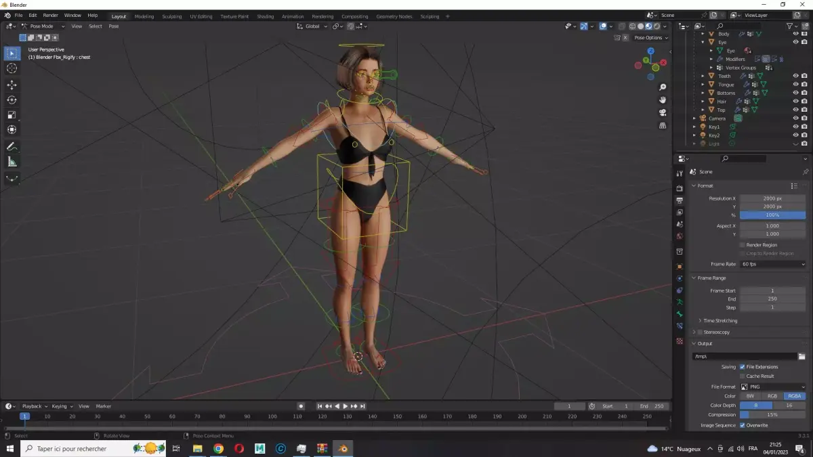Select the Scale tool
This screenshot has width=813, height=457.
pos(12,114)
